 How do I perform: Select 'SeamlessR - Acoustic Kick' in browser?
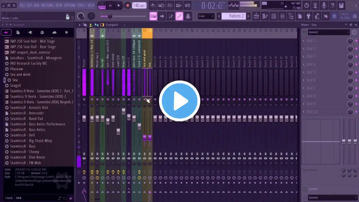[29, 107]
